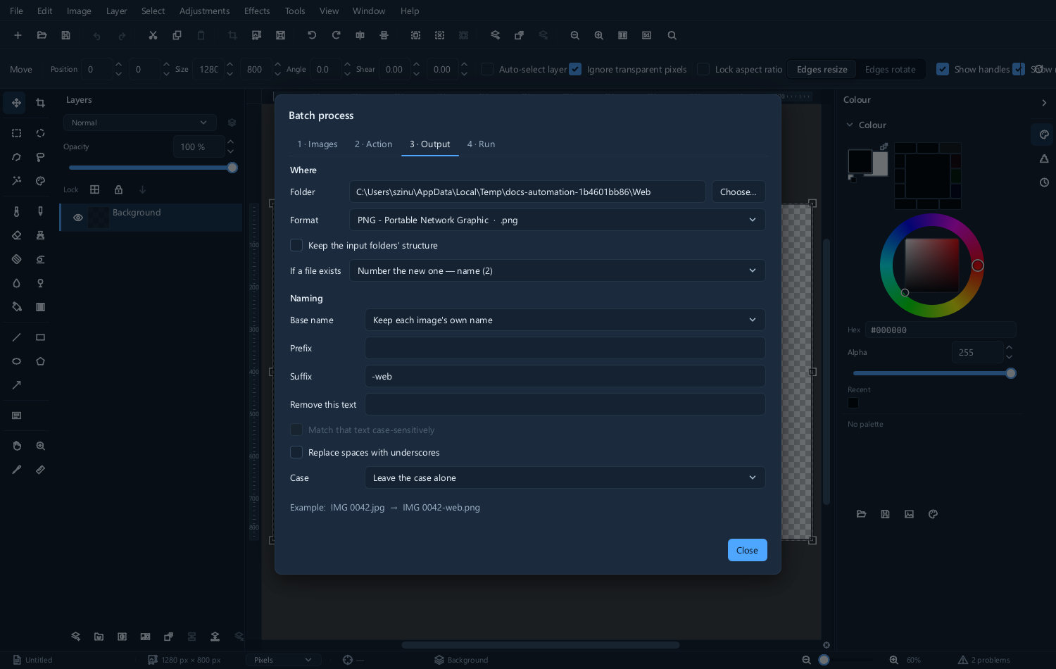Select the Edges resize mode button
1056x669 pixels.
pos(822,69)
